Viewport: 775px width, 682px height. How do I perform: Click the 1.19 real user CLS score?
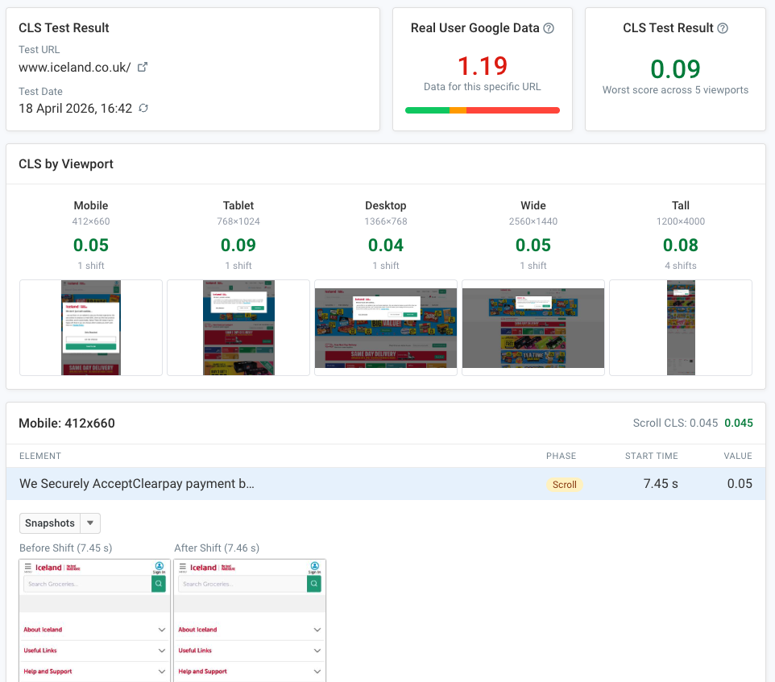(x=483, y=66)
